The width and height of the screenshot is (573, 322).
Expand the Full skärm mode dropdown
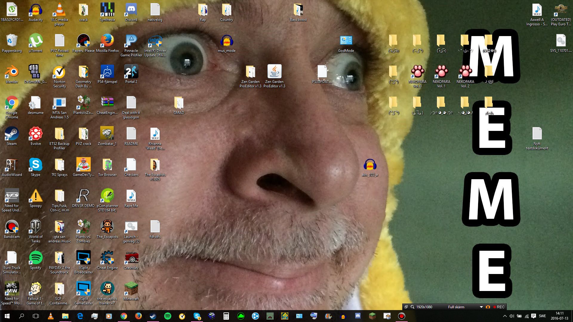481,307
